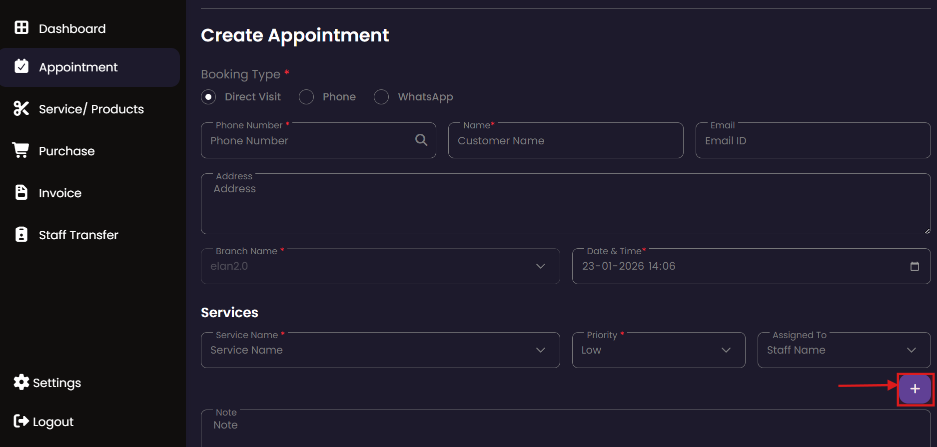The height and width of the screenshot is (447, 937).
Task: Click the Staff Transfer badge icon
Action: [21, 234]
